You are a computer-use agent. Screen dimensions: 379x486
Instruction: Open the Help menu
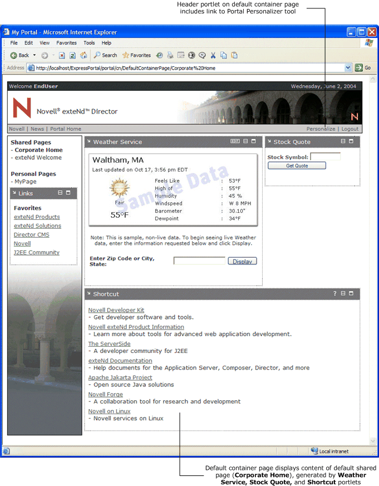coord(106,43)
